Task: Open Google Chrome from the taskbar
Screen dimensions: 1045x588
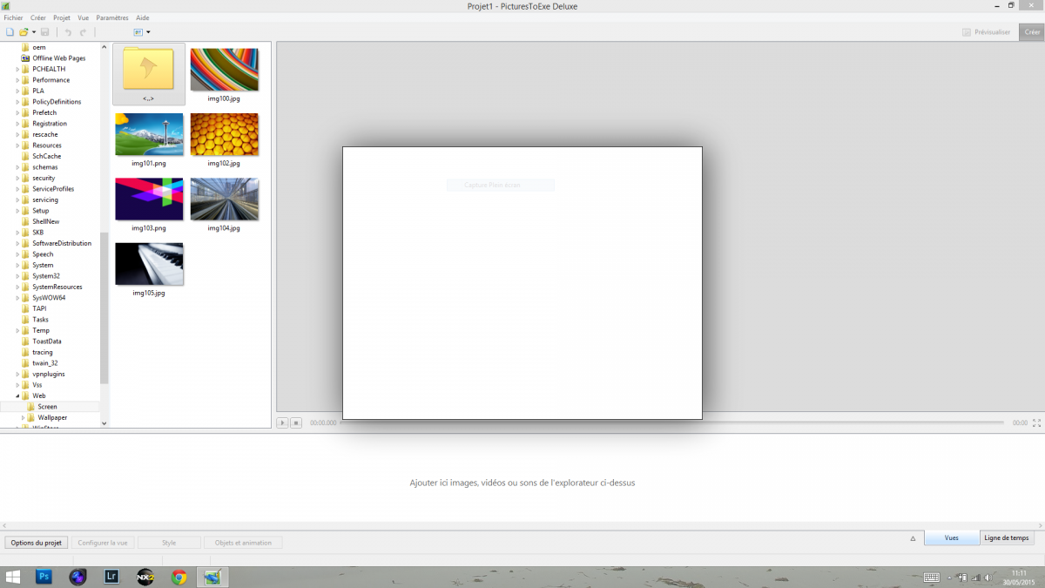Action: [x=179, y=577]
